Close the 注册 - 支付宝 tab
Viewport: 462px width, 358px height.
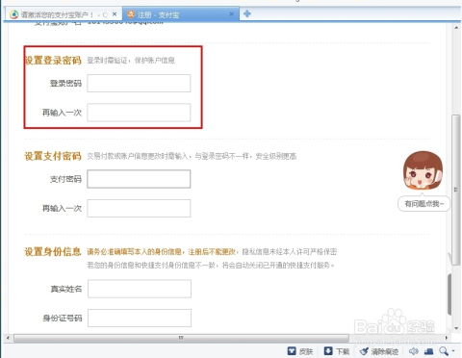click(231, 14)
